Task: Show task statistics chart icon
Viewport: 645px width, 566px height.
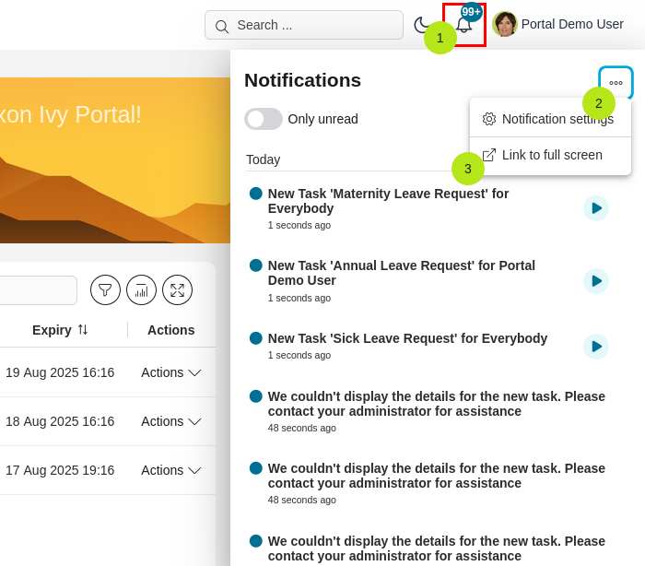Action: click(141, 289)
